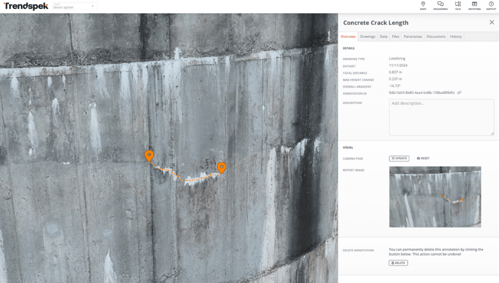499x283 pixels.
Task: Click the Trendspek logo
Action: tap(26, 6)
